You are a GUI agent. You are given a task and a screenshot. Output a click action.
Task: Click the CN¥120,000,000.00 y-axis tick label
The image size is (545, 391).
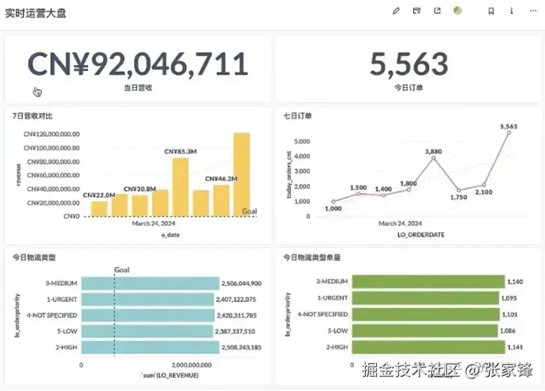point(51,134)
